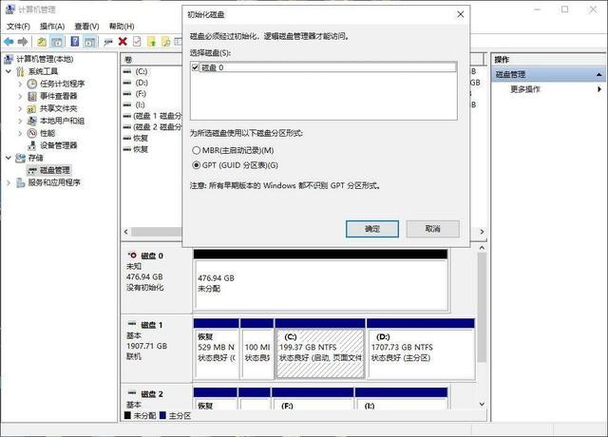608x437 pixels.
Task: Go back with the blue left arrow
Action: pos(9,41)
